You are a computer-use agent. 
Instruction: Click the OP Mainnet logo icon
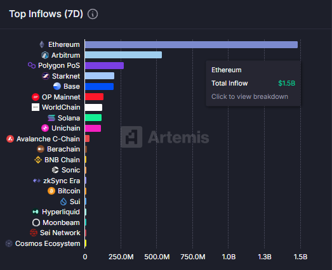pyautogui.click(x=36, y=97)
